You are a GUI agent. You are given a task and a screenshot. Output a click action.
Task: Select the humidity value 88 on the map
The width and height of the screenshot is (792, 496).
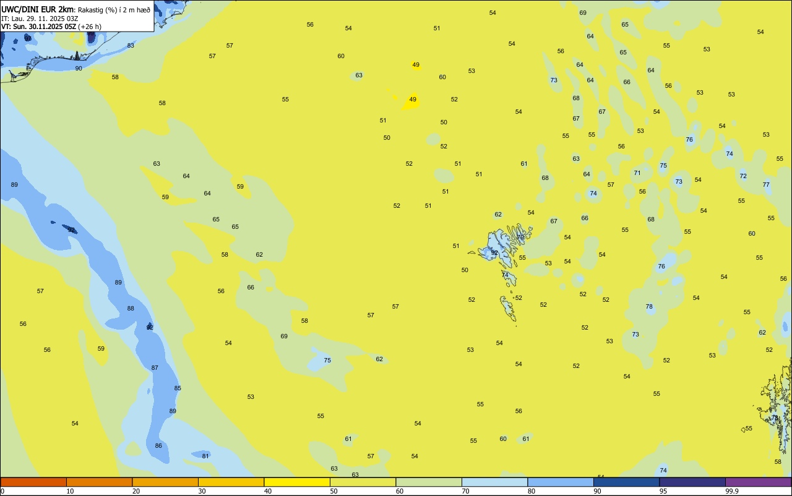click(131, 309)
